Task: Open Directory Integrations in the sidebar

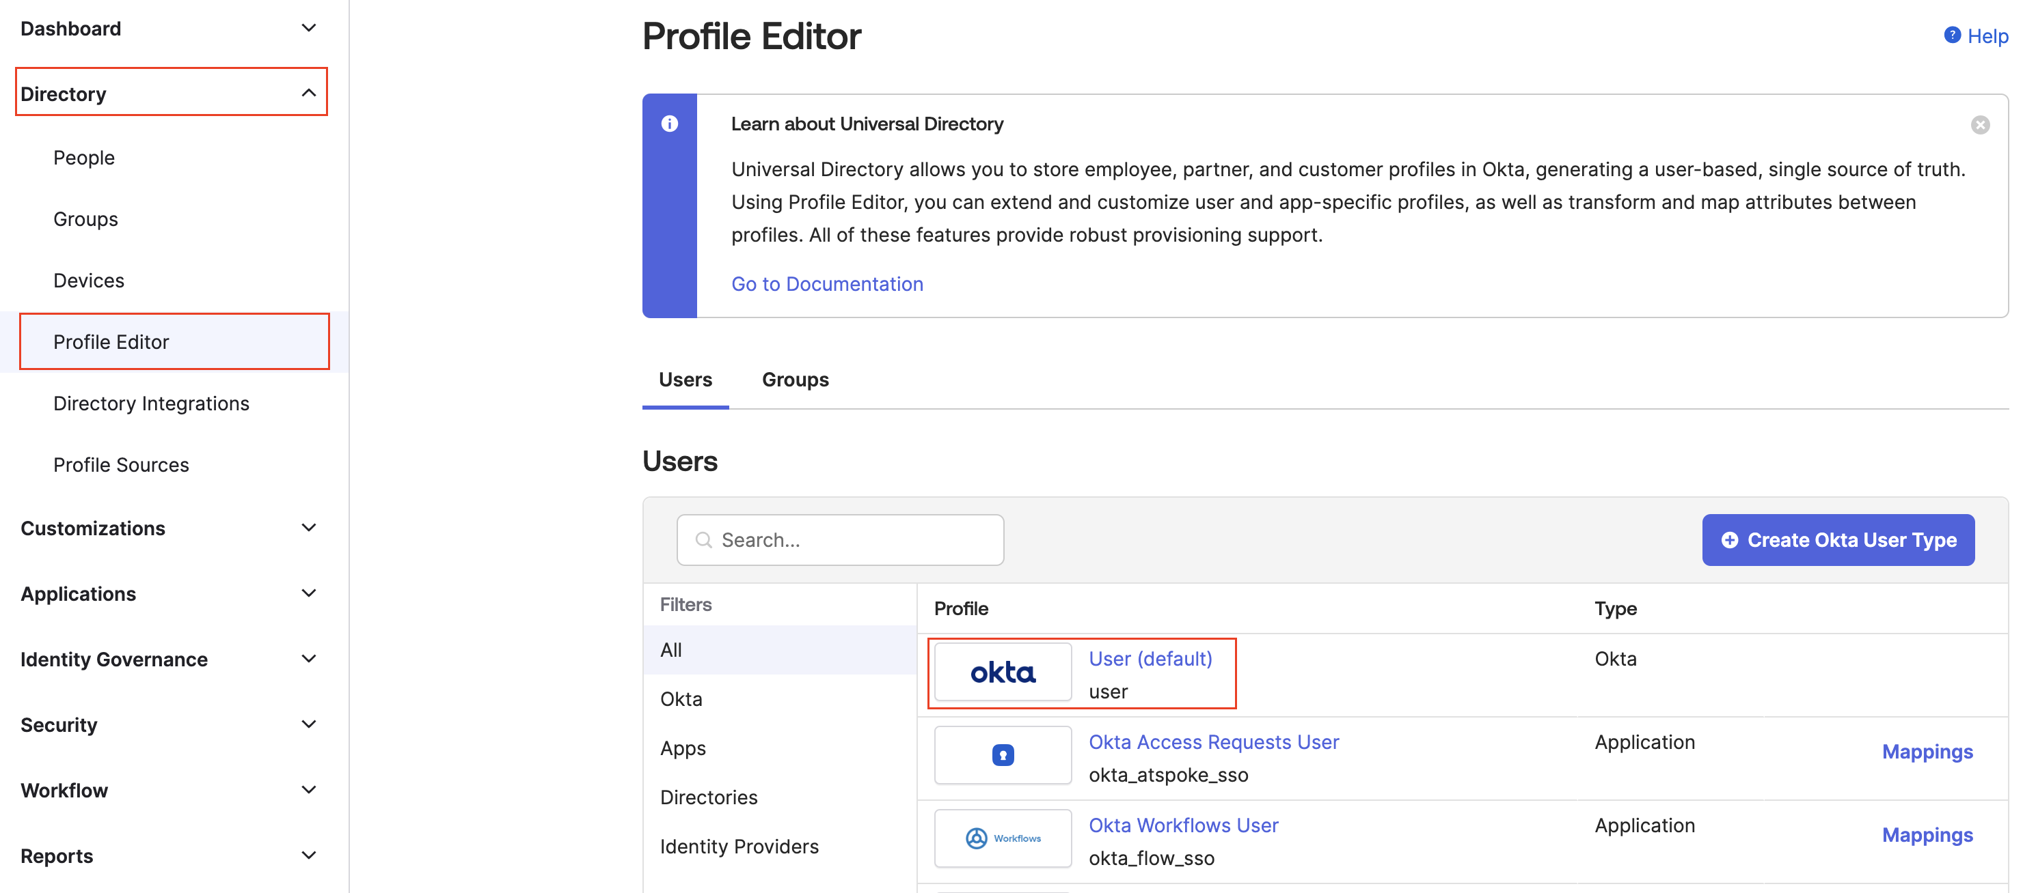Action: point(151,403)
